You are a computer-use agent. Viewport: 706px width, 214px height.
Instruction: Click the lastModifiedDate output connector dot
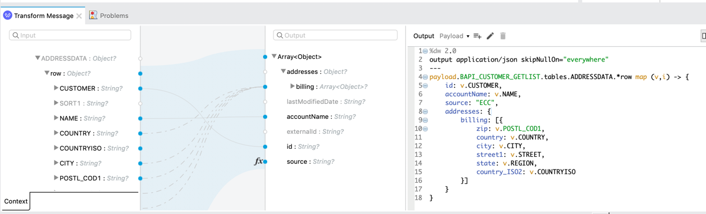pos(265,102)
